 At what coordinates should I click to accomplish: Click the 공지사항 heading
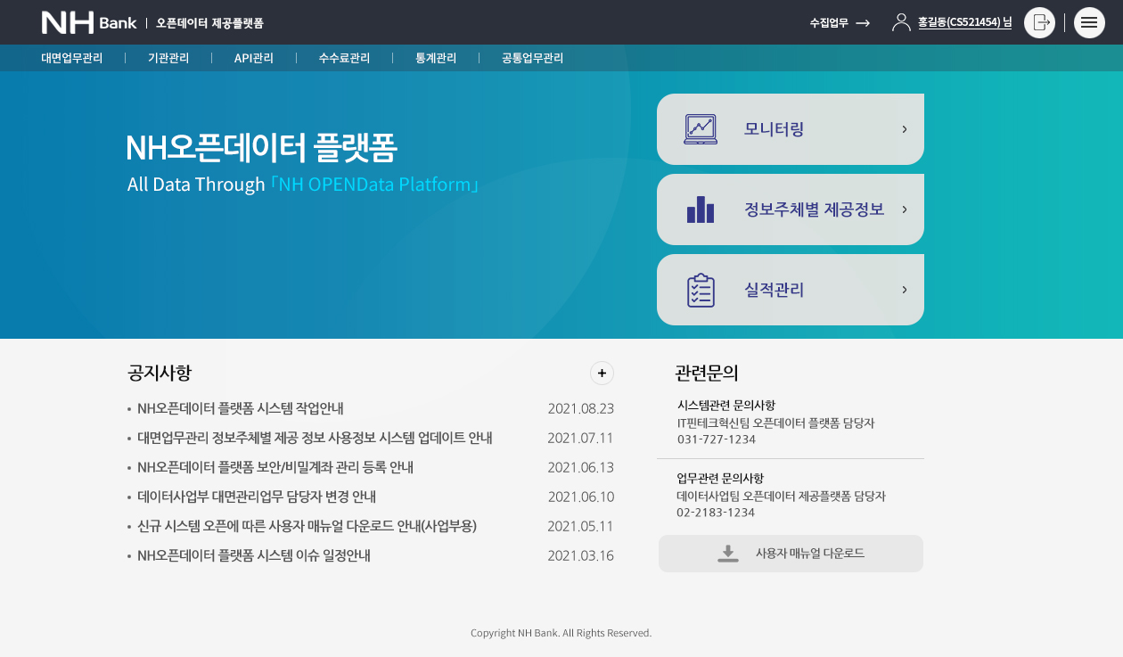tap(160, 373)
